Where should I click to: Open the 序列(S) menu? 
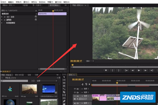(x=34, y=2)
